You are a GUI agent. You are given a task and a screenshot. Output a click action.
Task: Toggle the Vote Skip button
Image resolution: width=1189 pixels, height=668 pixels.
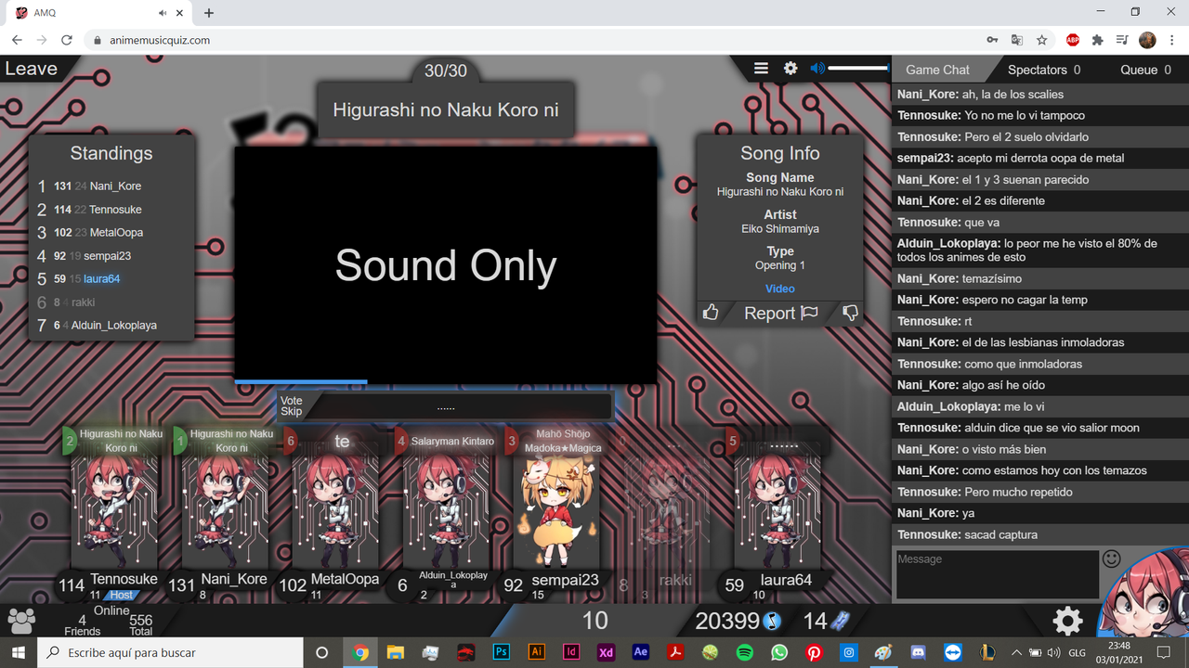[x=292, y=406]
